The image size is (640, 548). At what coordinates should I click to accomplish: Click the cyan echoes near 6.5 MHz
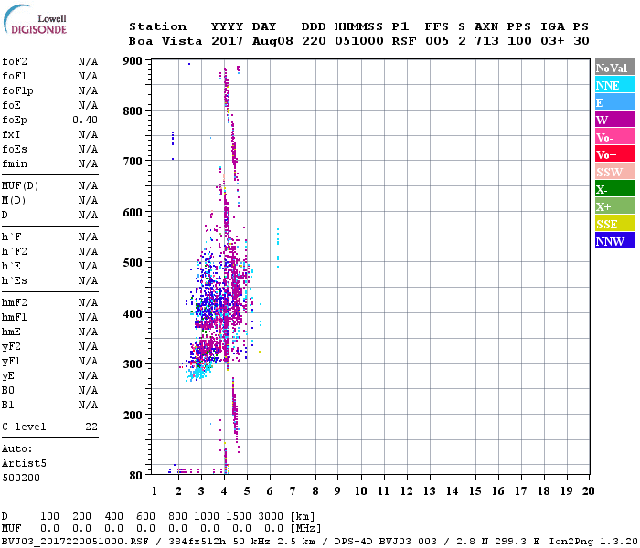[278, 248]
